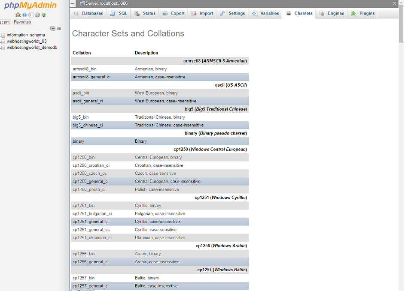Image resolution: width=405 pixels, height=291 pixels.
Task: Open the settings gear icon in the sidebar
Action: point(37,15)
